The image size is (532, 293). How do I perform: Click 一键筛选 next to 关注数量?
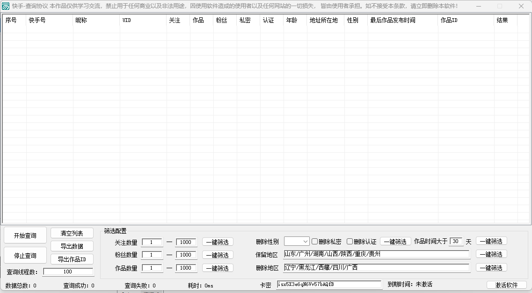218,242
